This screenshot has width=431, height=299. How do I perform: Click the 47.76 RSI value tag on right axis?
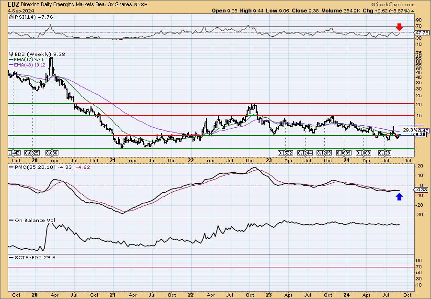[x=422, y=33]
